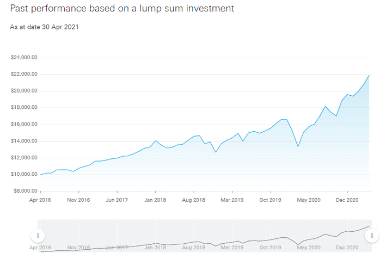The height and width of the screenshot is (259, 392).
Task: Click the $12,000.00 y-axis label
Action: [x=24, y=158]
